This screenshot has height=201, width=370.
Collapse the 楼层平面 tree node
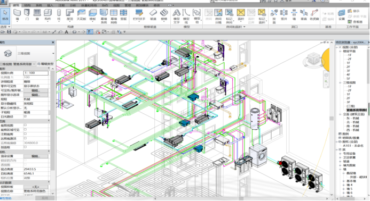340,51
